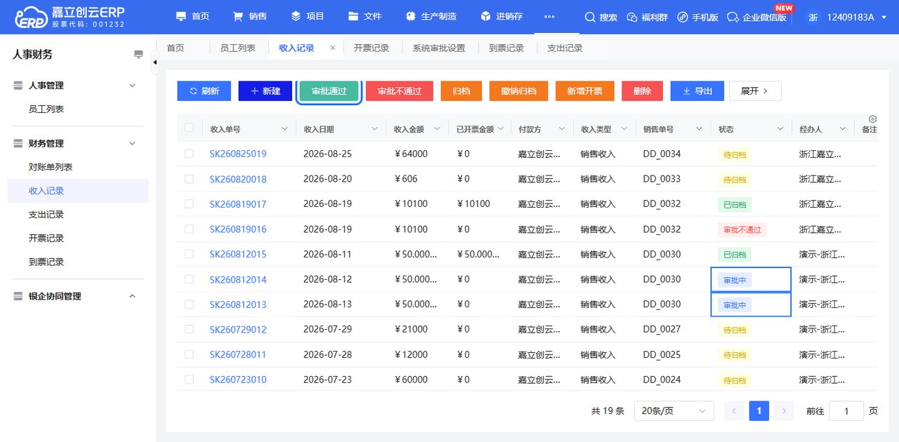Check the row for SK260820018
This screenshot has width=899, height=442.
click(x=189, y=179)
